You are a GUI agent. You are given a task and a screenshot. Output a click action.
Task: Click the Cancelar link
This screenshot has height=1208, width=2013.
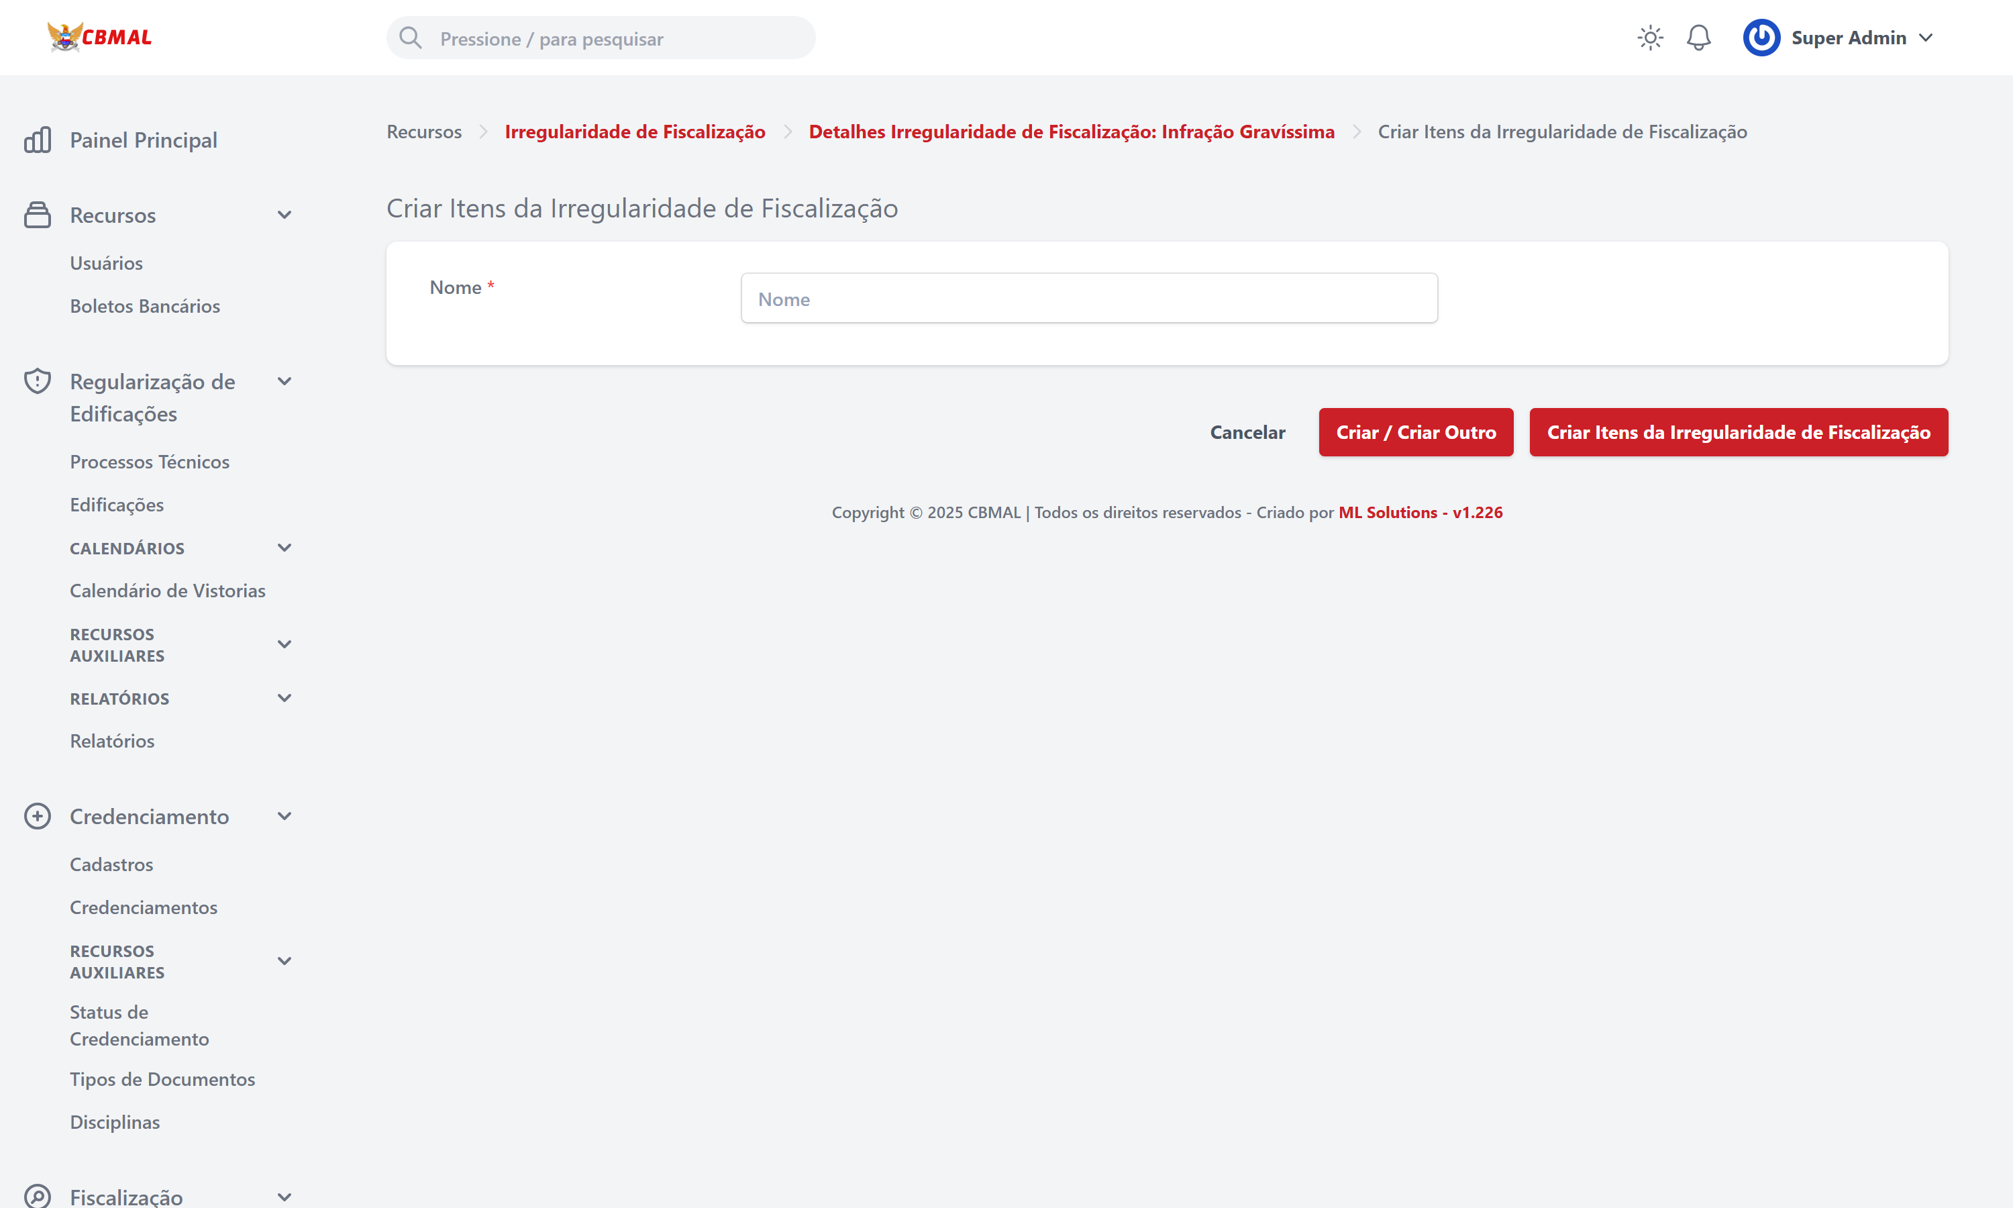(x=1247, y=432)
